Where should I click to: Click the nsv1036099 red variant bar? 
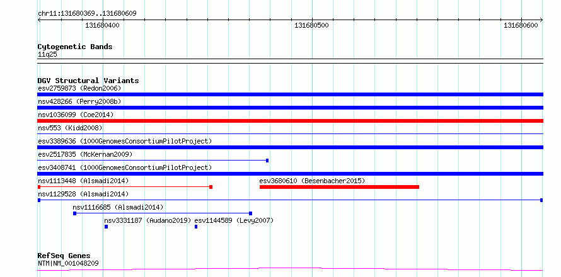coord(290,121)
